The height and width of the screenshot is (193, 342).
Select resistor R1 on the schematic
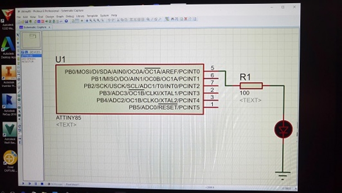tap(251, 86)
